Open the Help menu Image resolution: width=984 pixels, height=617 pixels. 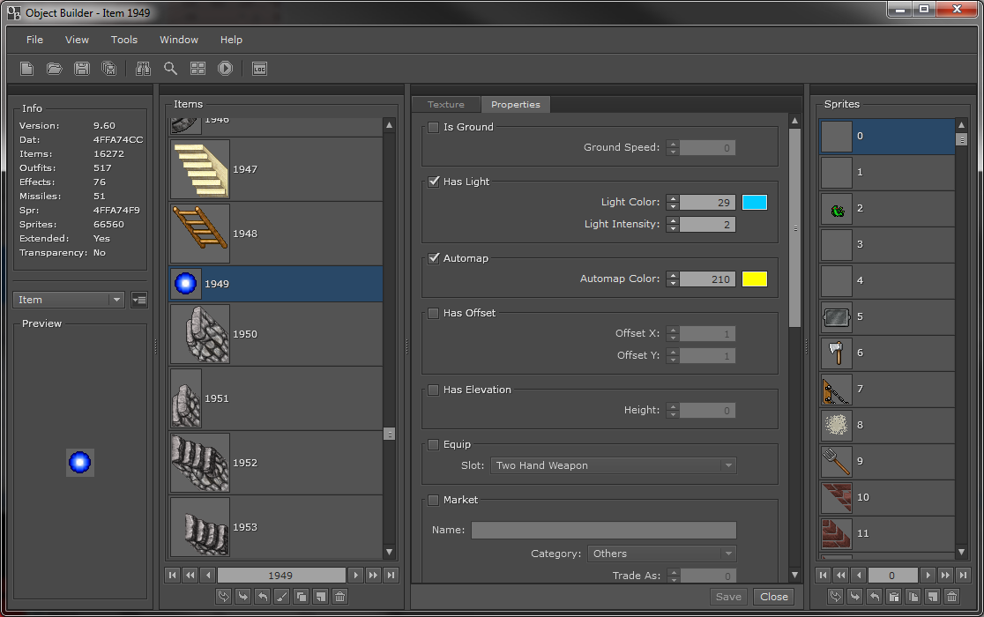pyautogui.click(x=231, y=40)
